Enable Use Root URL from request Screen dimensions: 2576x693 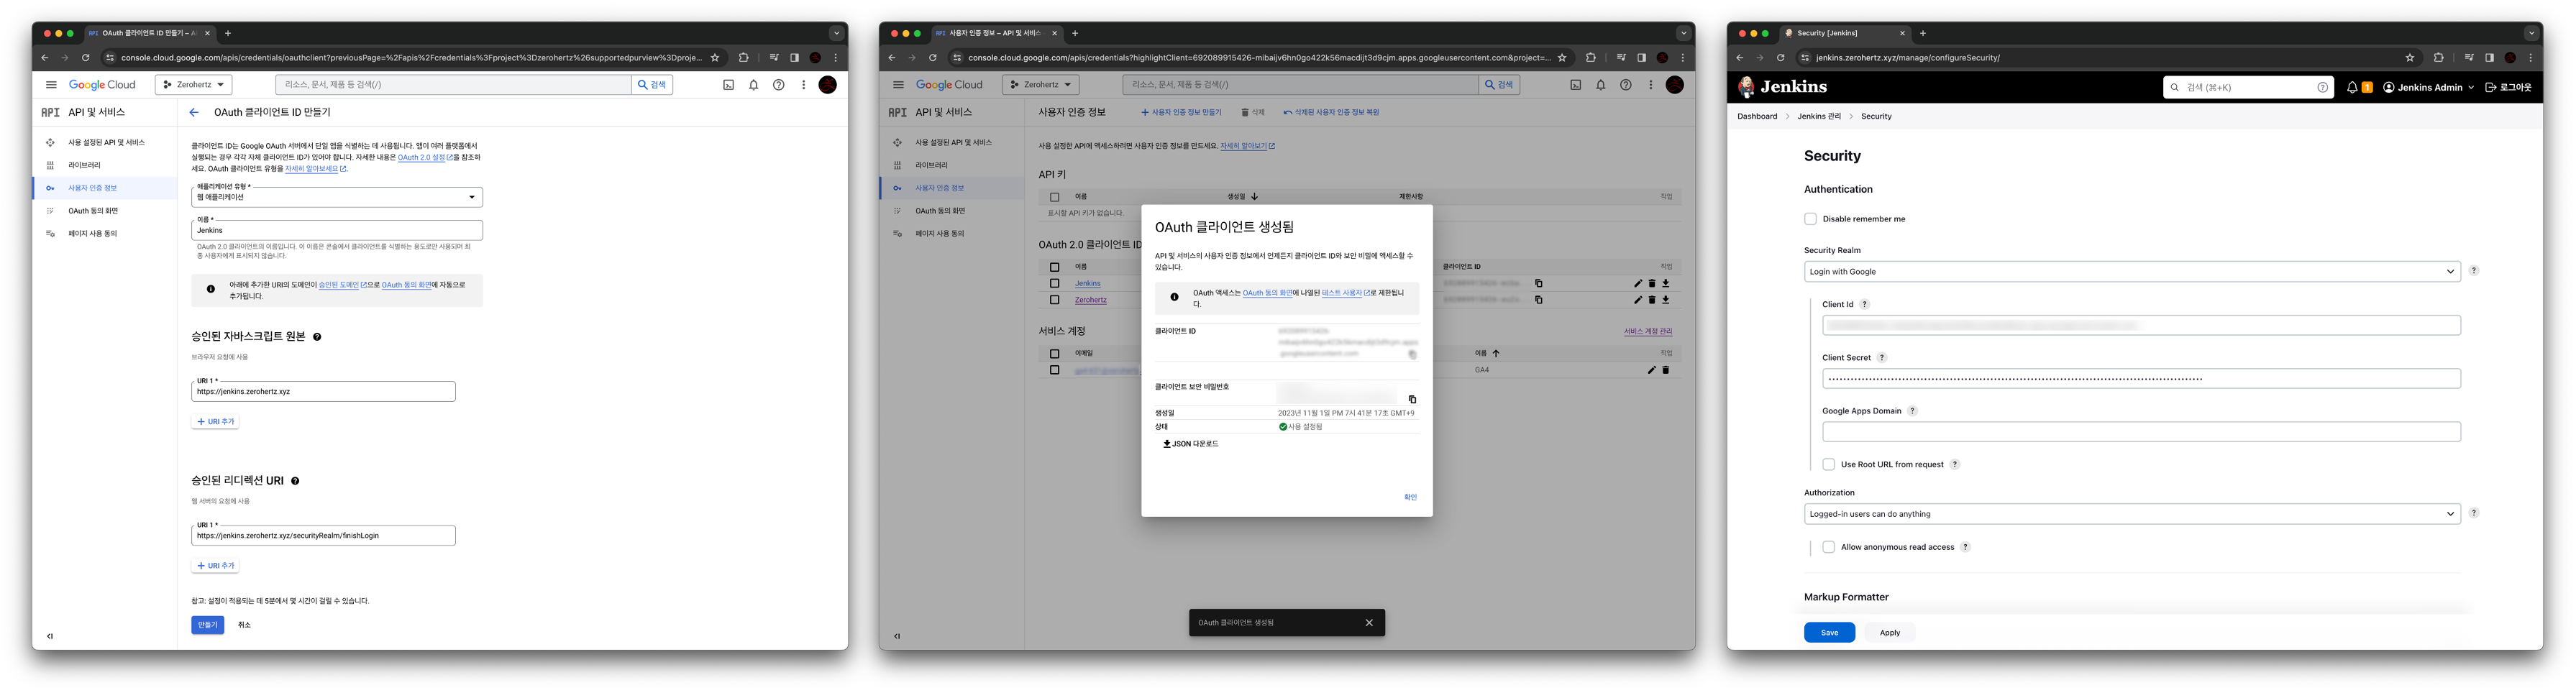(x=1828, y=464)
